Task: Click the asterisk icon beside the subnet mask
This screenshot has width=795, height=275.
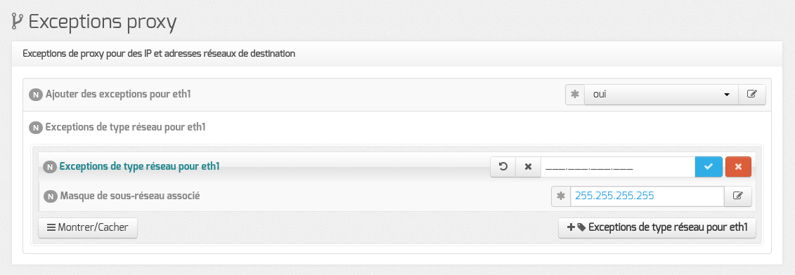Action: tap(561, 196)
